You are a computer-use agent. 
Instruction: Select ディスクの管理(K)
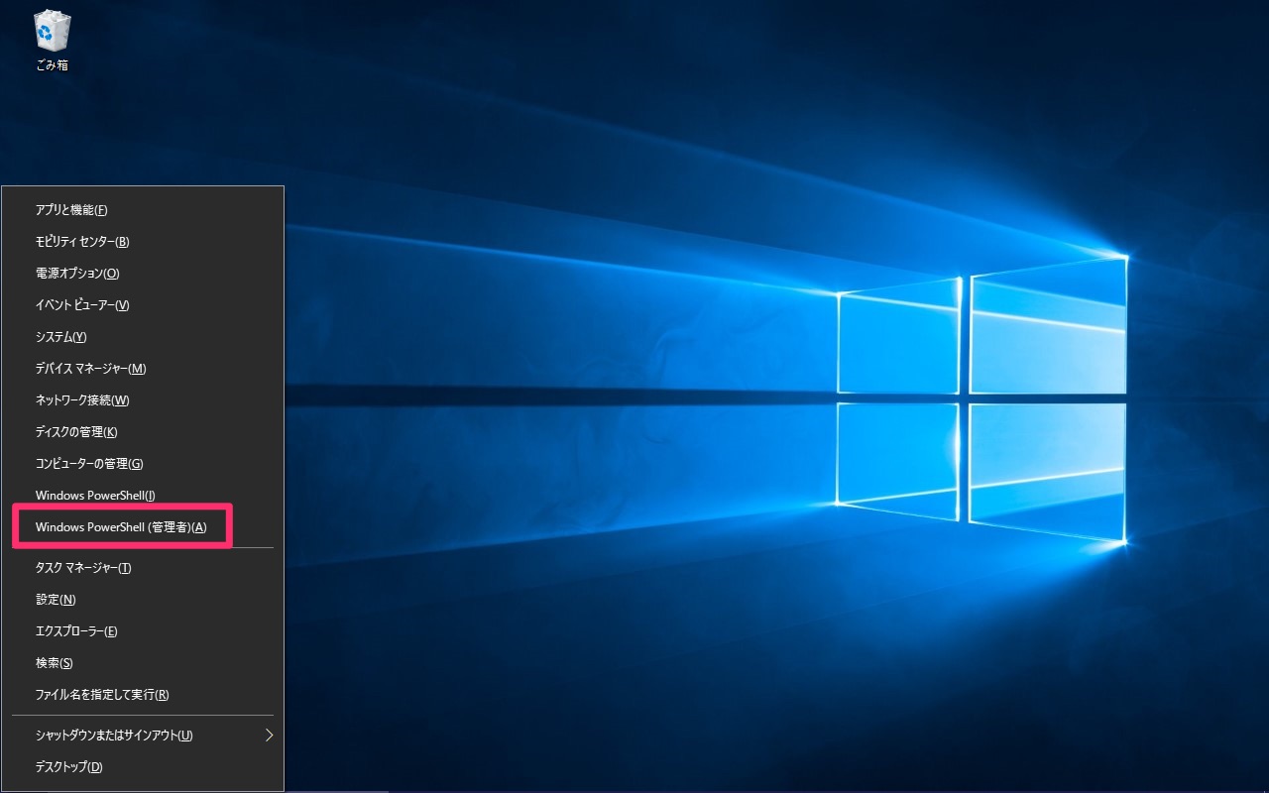pyautogui.click(x=143, y=432)
